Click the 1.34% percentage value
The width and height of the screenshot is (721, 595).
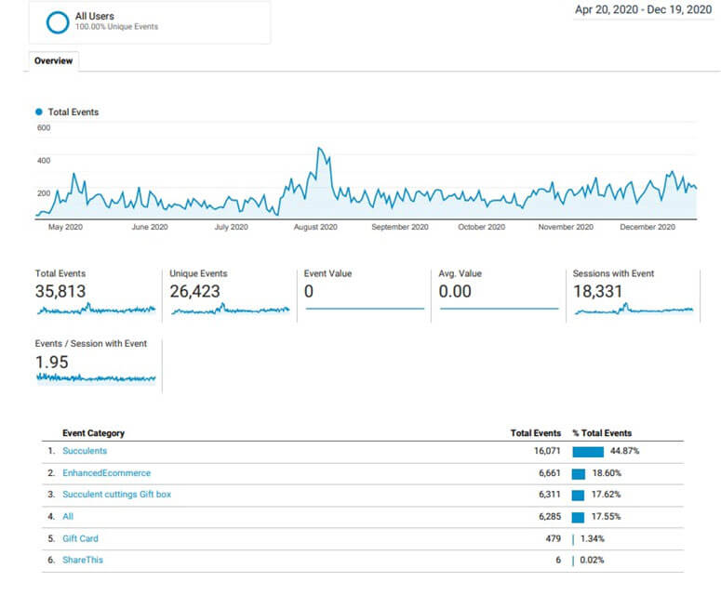[593, 538]
